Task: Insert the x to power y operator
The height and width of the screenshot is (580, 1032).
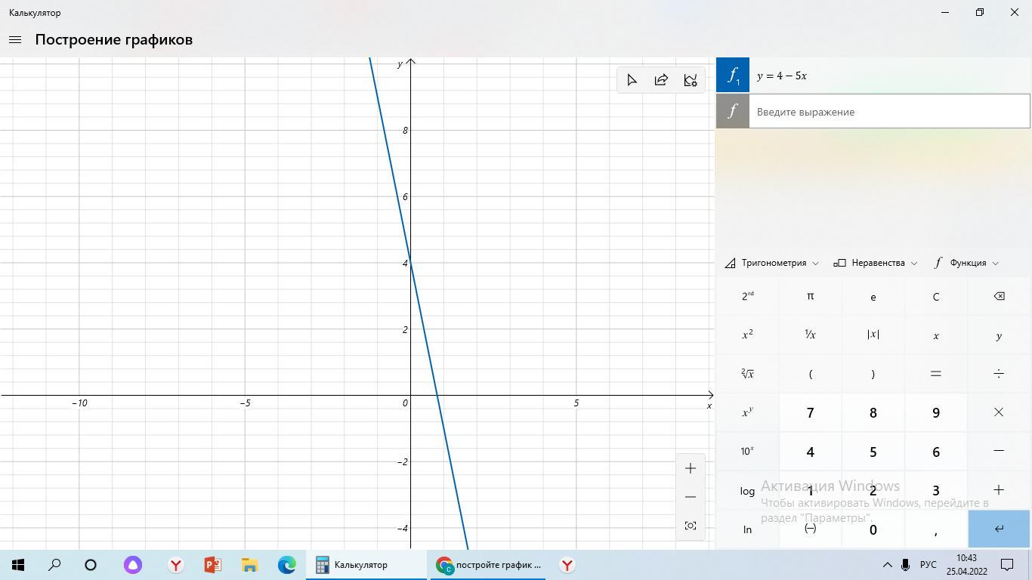Action: [x=747, y=412]
